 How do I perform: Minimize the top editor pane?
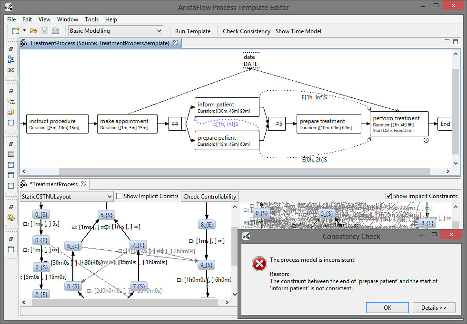[x=447, y=41]
